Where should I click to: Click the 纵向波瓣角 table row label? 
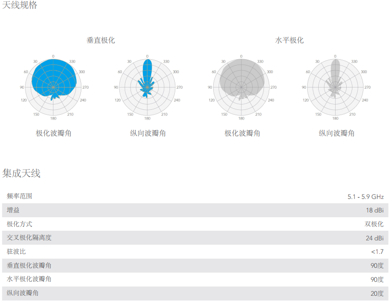(23, 293)
